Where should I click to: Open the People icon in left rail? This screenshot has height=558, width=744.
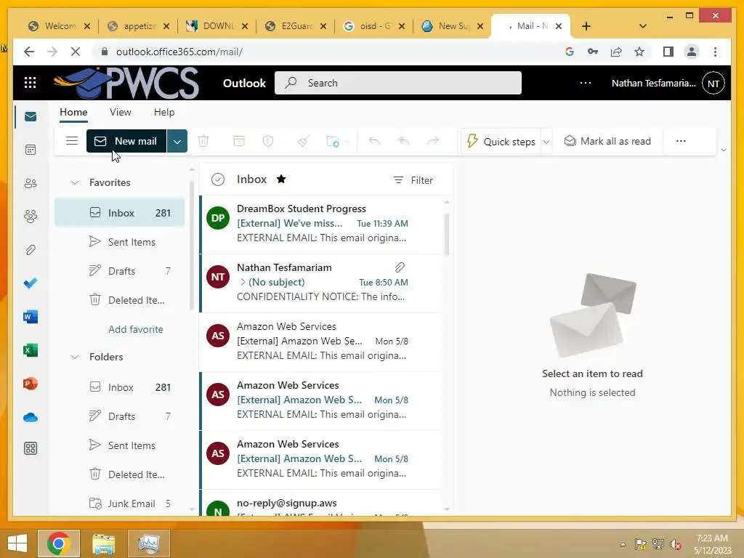pyautogui.click(x=31, y=183)
